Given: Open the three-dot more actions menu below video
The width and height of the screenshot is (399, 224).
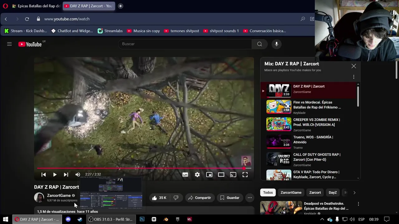Looking at the screenshot, I should click(x=250, y=198).
